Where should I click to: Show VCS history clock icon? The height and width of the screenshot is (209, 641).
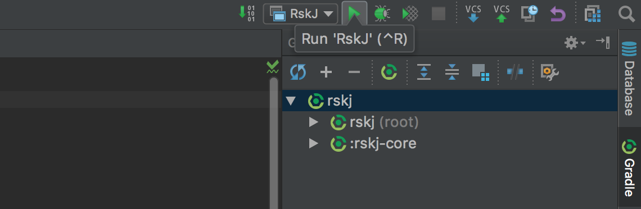[x=530, y=13]
